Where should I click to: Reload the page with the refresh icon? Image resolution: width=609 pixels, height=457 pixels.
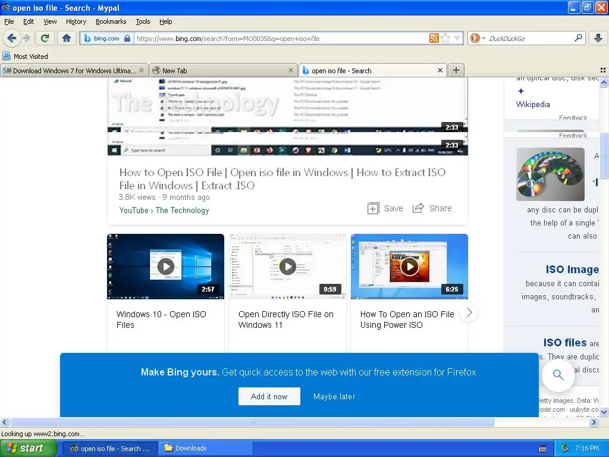pyautogui.click(x=45, y=38)
